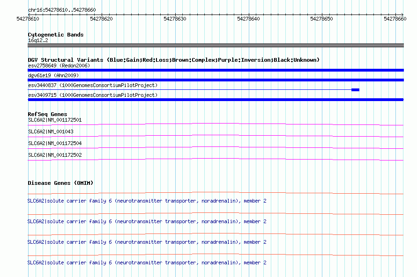Click ruler position 54278650
The width and height of the screenshot is (417, 277).
tap(321, 19)
